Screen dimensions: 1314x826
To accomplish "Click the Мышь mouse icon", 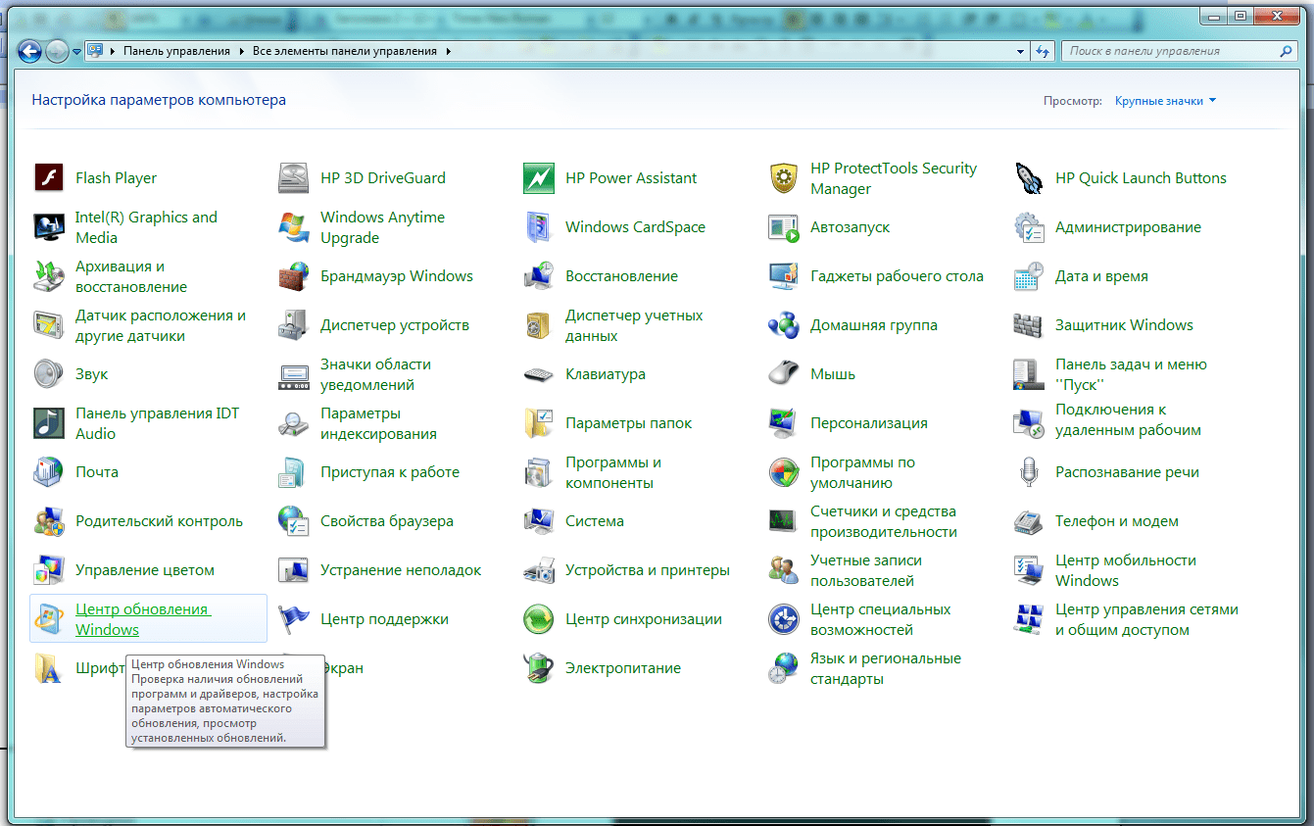I will (784, 374).
